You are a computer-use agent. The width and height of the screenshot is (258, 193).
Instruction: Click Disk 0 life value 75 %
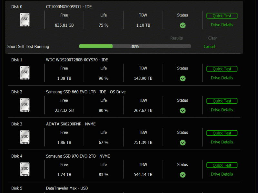[104, 25]
